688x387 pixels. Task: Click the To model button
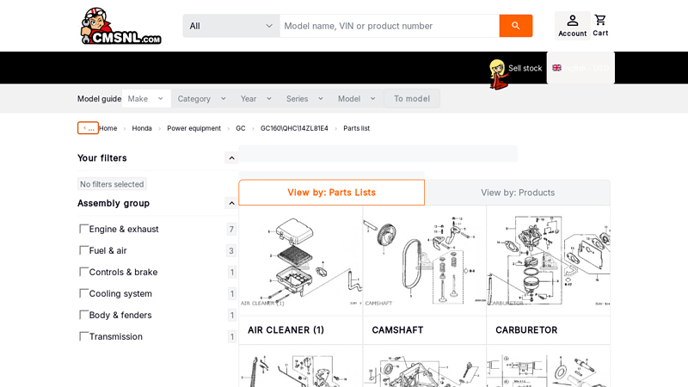(412, 99)
